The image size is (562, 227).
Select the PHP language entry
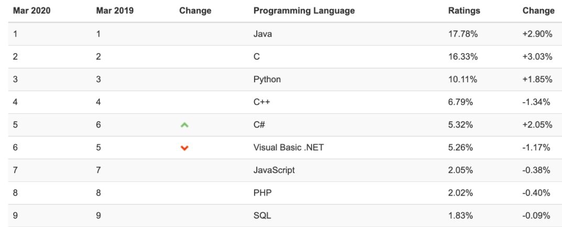click(262, 192)
